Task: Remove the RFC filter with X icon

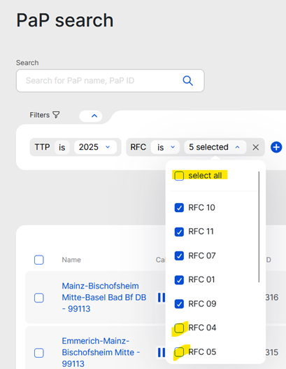Action: [x=255, y=147]
